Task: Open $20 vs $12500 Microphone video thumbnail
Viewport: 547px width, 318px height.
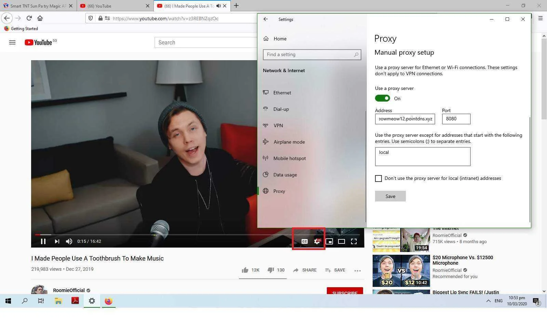Action: tap(401, 270)
